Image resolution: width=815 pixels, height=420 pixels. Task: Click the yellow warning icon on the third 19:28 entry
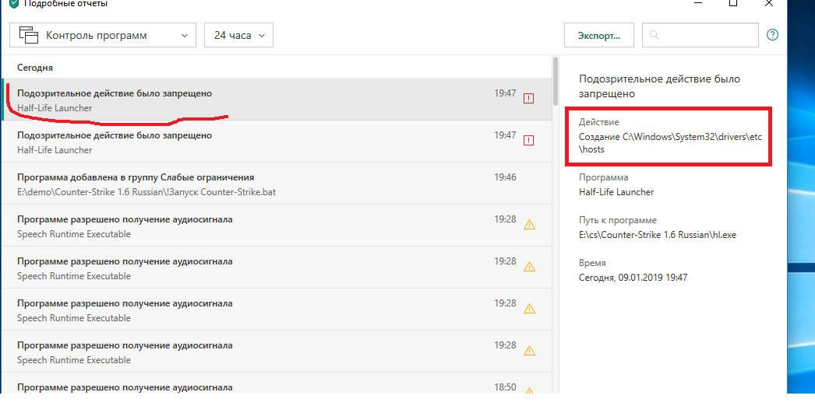click(x=529, y=309)
